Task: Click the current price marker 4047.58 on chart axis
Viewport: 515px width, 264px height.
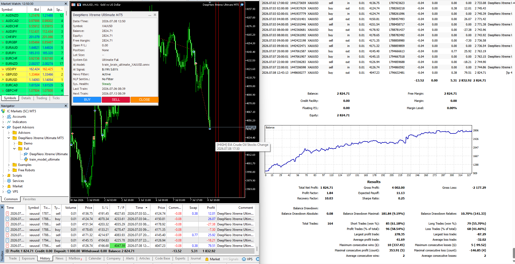Action: [251, 127]
